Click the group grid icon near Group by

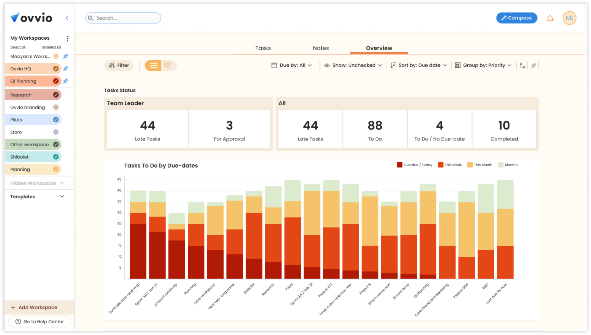tap(458, 65)
